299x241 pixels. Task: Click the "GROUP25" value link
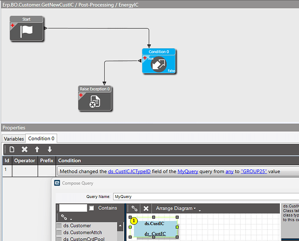254,171
